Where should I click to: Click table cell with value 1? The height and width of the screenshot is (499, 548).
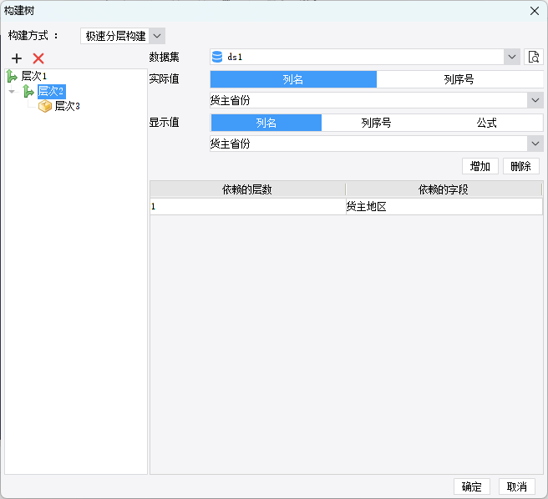pyautogui.click(x=248, y=206)
